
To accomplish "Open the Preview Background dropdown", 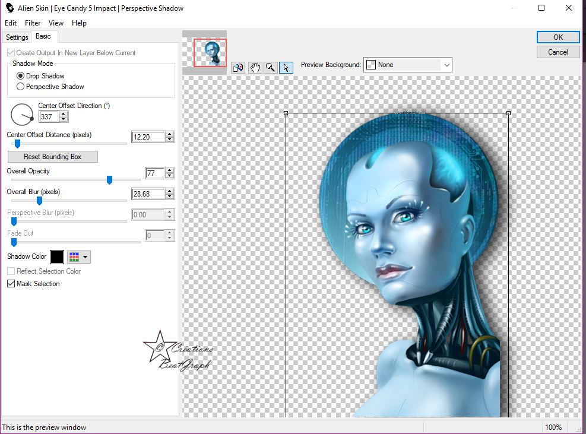I will 408,65.
